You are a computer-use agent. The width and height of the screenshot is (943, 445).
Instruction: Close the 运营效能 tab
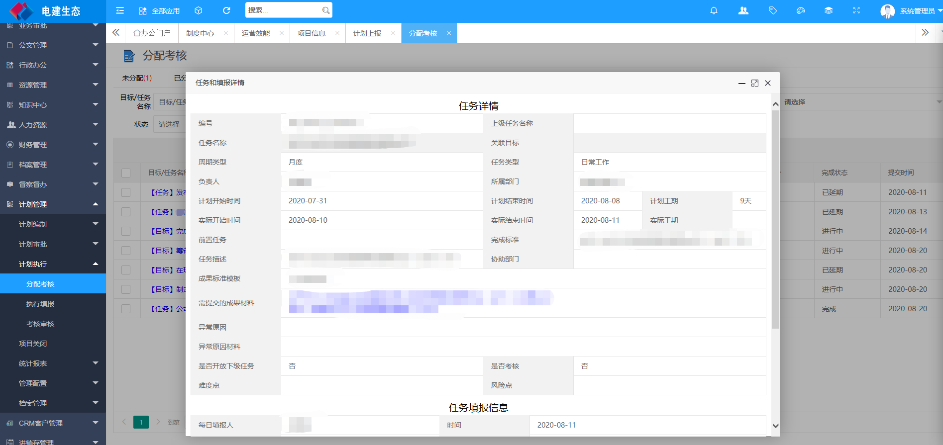[282, 33]
